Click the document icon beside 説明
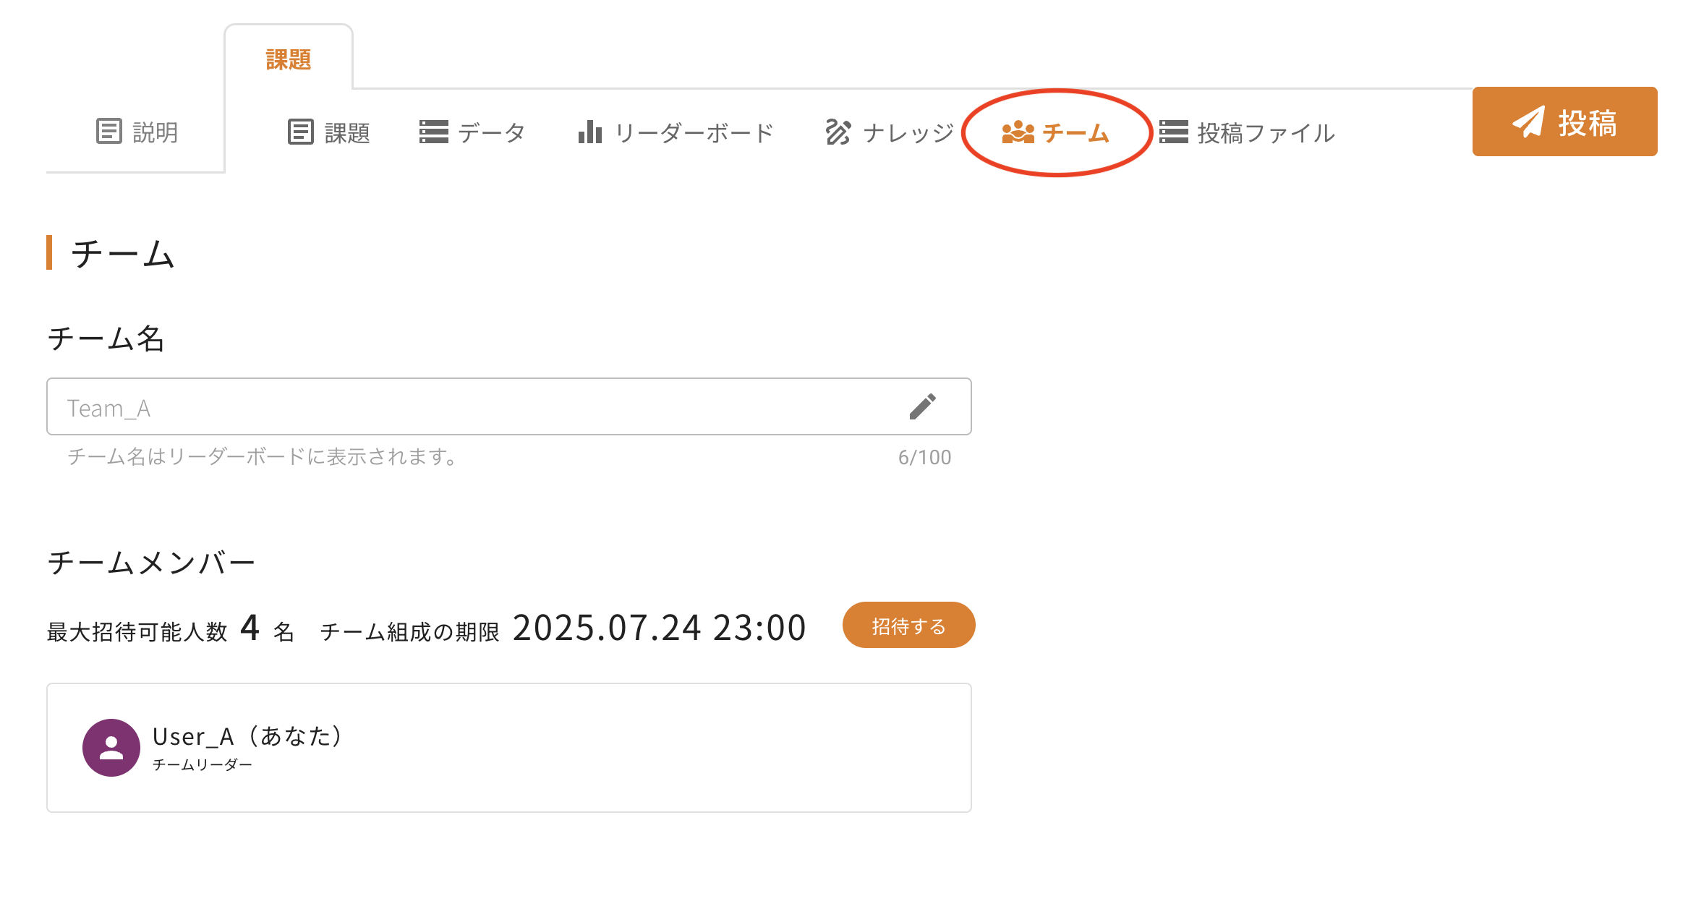Image resolution: width=1704 pixels, height=917 pixels. [108, 132]
